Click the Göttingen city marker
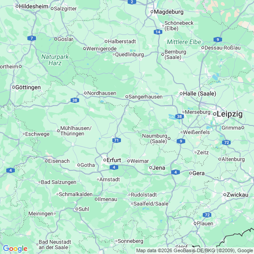The height and width of the screenshot is (254, 254). tap(13, 87)
